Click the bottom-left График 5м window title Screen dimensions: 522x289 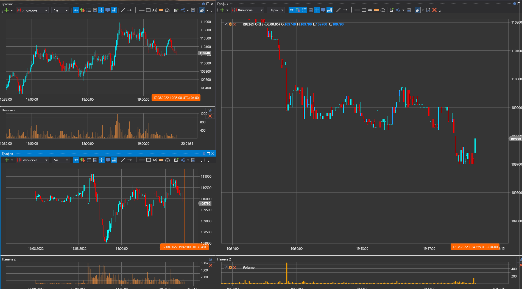[x=7, y=154]
